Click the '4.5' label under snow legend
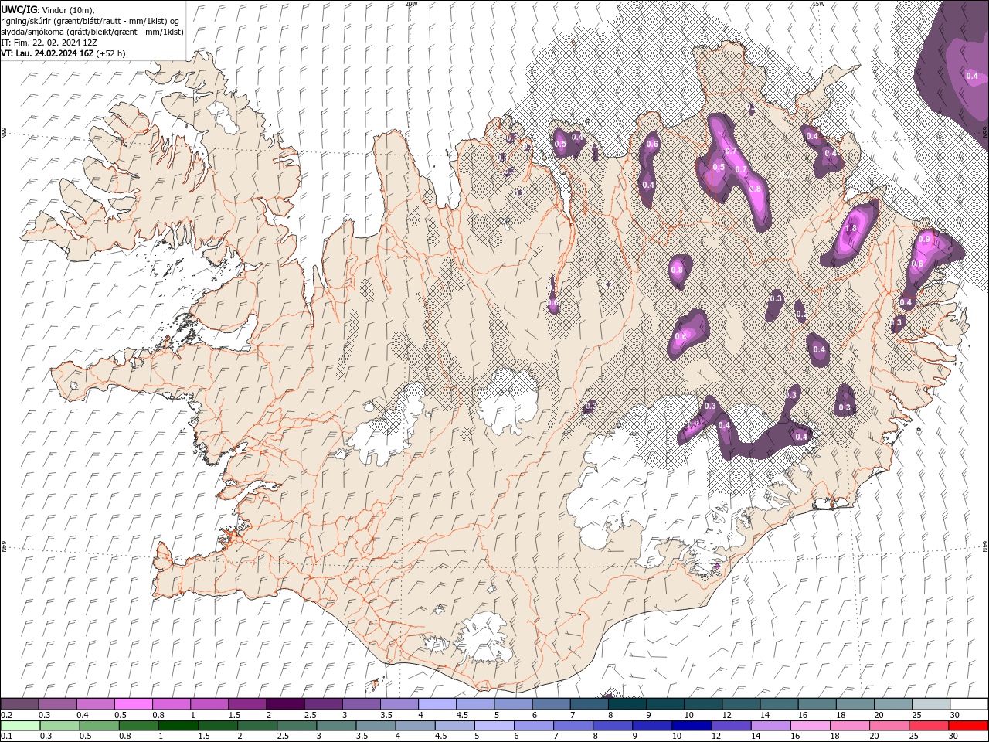The height and width of the screenshot is (742, 989). pos(462,715)
